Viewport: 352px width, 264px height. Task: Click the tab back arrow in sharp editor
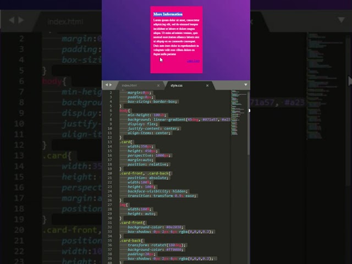click(107, 85)
